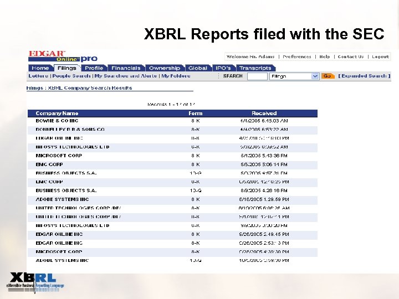Screen dimensions: 399x299
Task: Open the Letters link
Action: [x=38, y=76]
